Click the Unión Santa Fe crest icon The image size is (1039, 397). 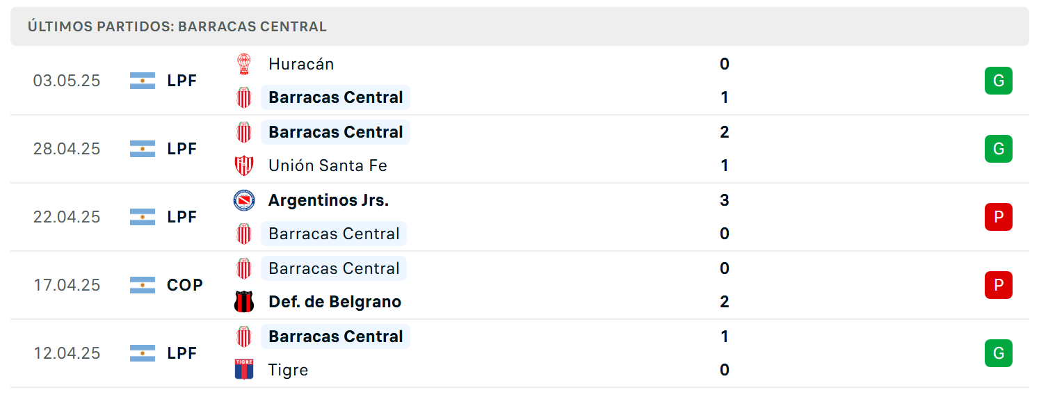[243, 165]
